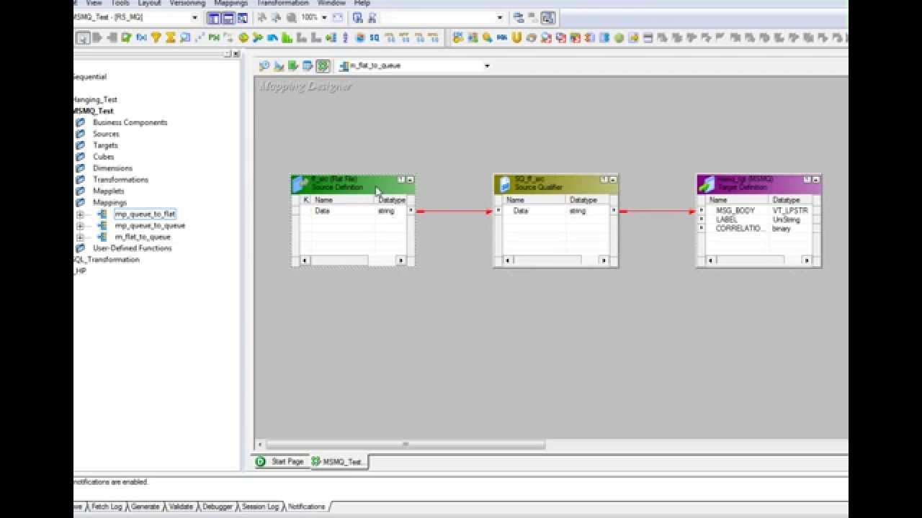Viewport: 922px width, 518px height.
Task: Open the Tools menu
Action: (x=120, y=3)
